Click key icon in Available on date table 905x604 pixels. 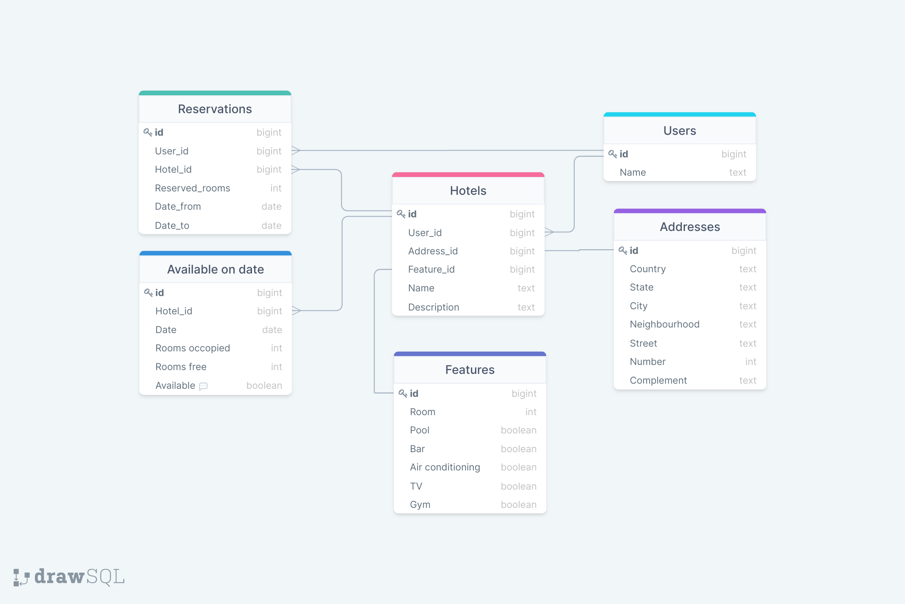(x=148, y=293)
